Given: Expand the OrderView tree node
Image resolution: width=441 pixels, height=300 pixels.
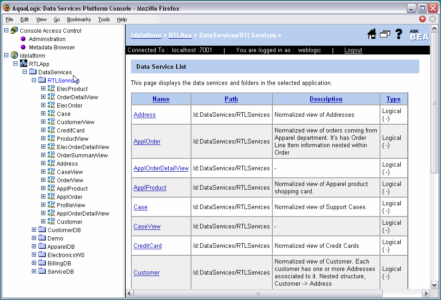Looking at the screenshot, I should coord(43,180).
